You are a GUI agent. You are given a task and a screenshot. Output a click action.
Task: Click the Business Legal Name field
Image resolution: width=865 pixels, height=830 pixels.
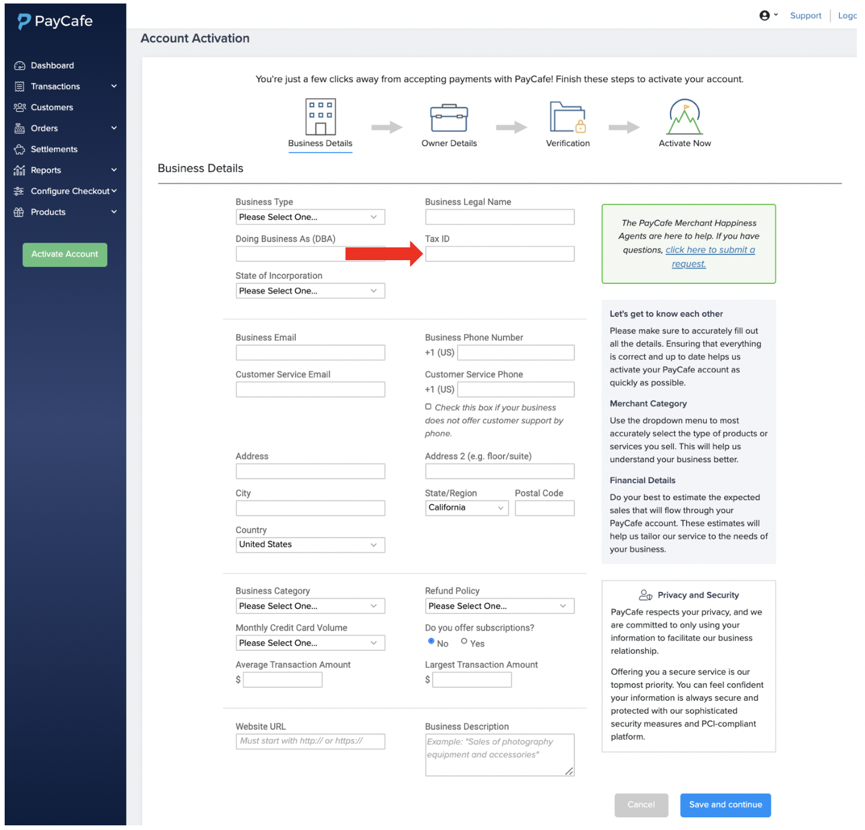(500, 218)
